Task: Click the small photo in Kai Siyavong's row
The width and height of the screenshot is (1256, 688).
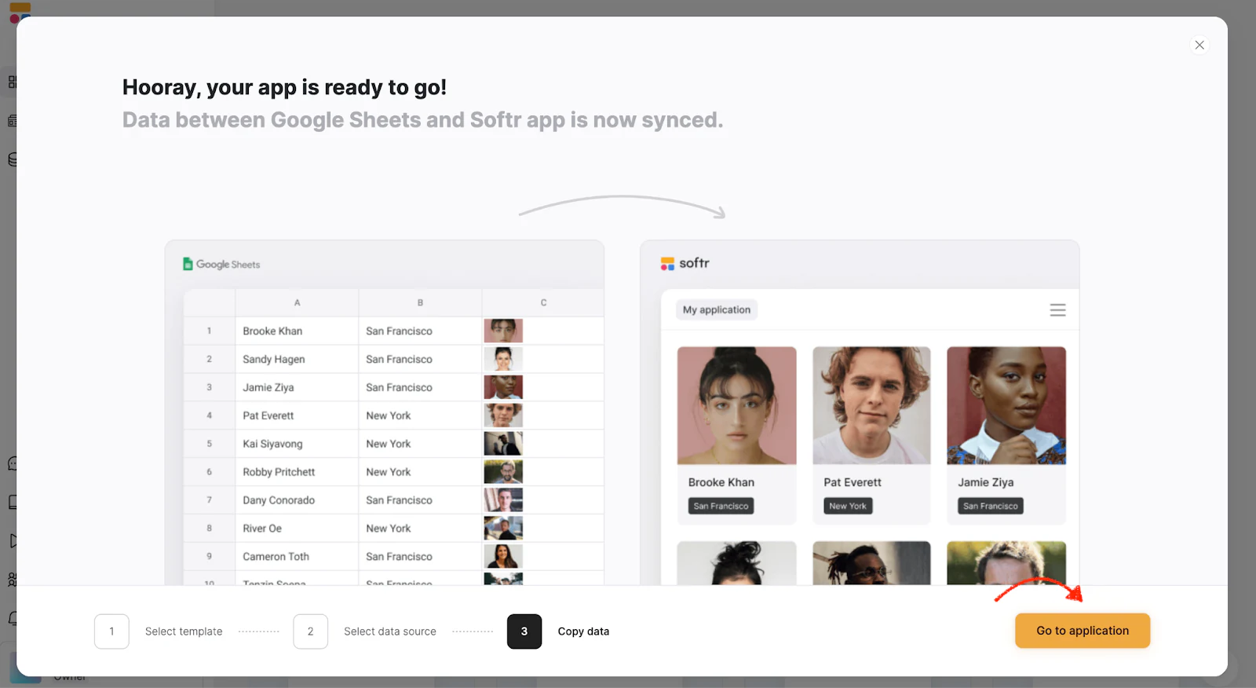Action: [x=503, y=444]
